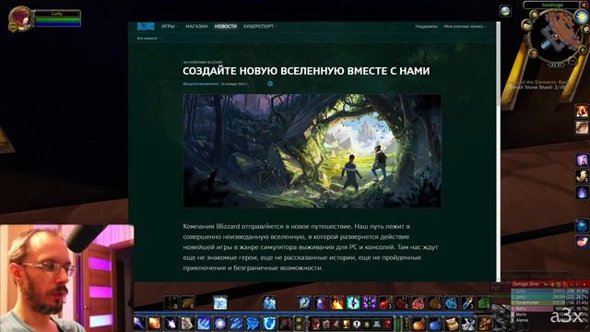Click the minimap zoom out minus button
590x332 pixels.
(x=572, y=60)
